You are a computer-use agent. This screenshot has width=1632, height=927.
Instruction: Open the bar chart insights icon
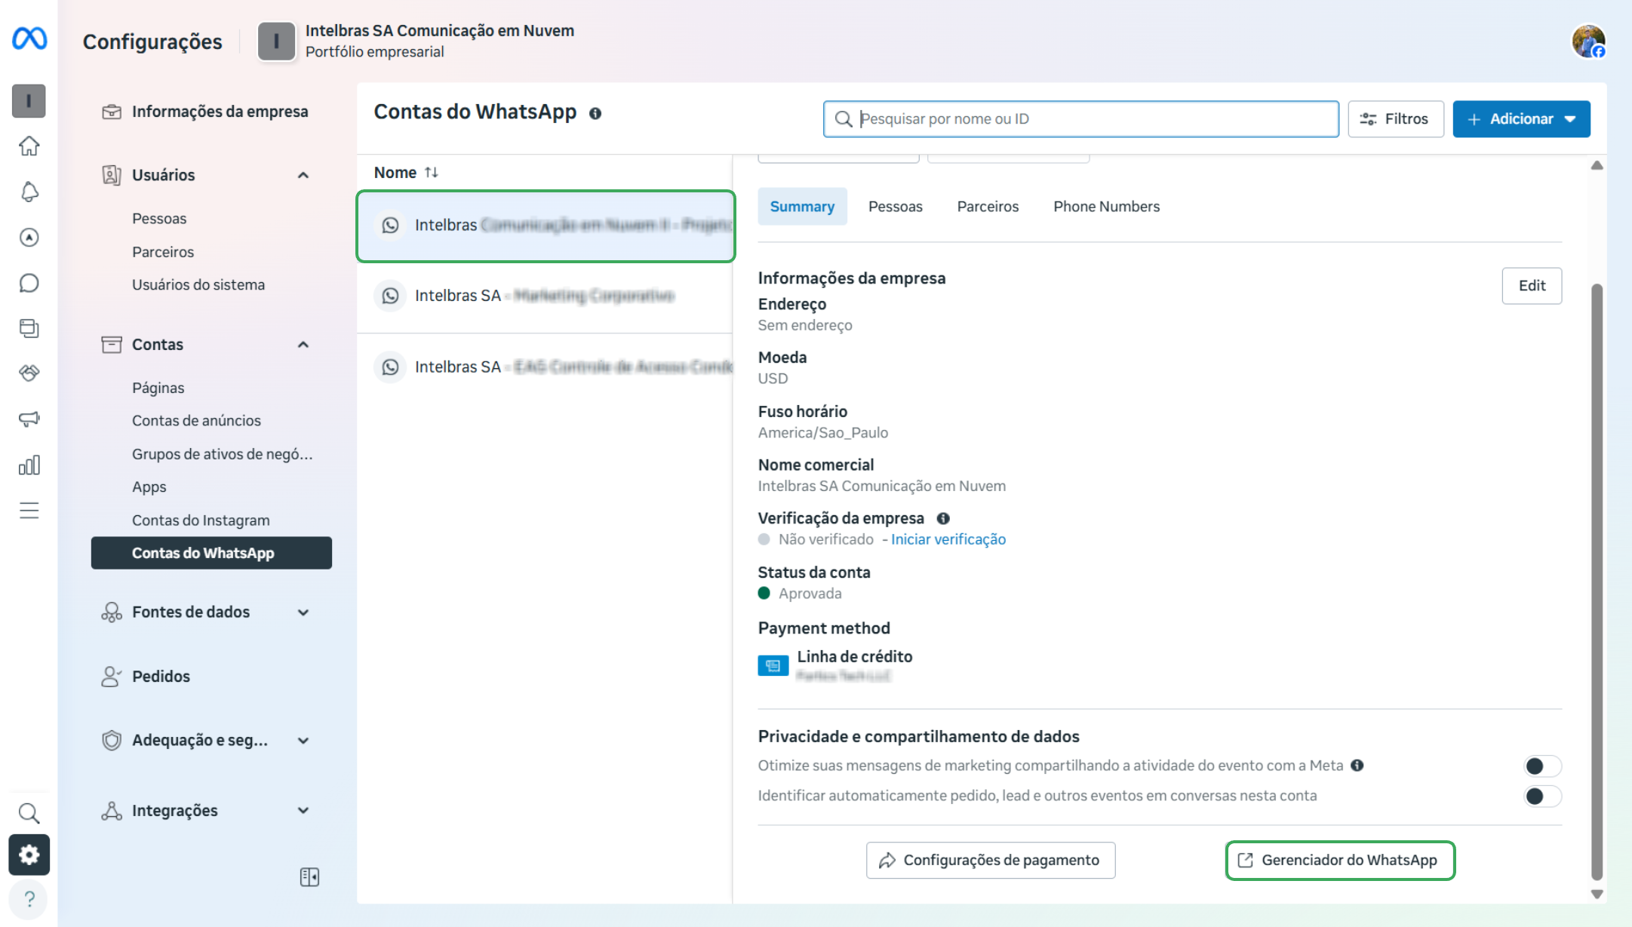coord(29,465)
